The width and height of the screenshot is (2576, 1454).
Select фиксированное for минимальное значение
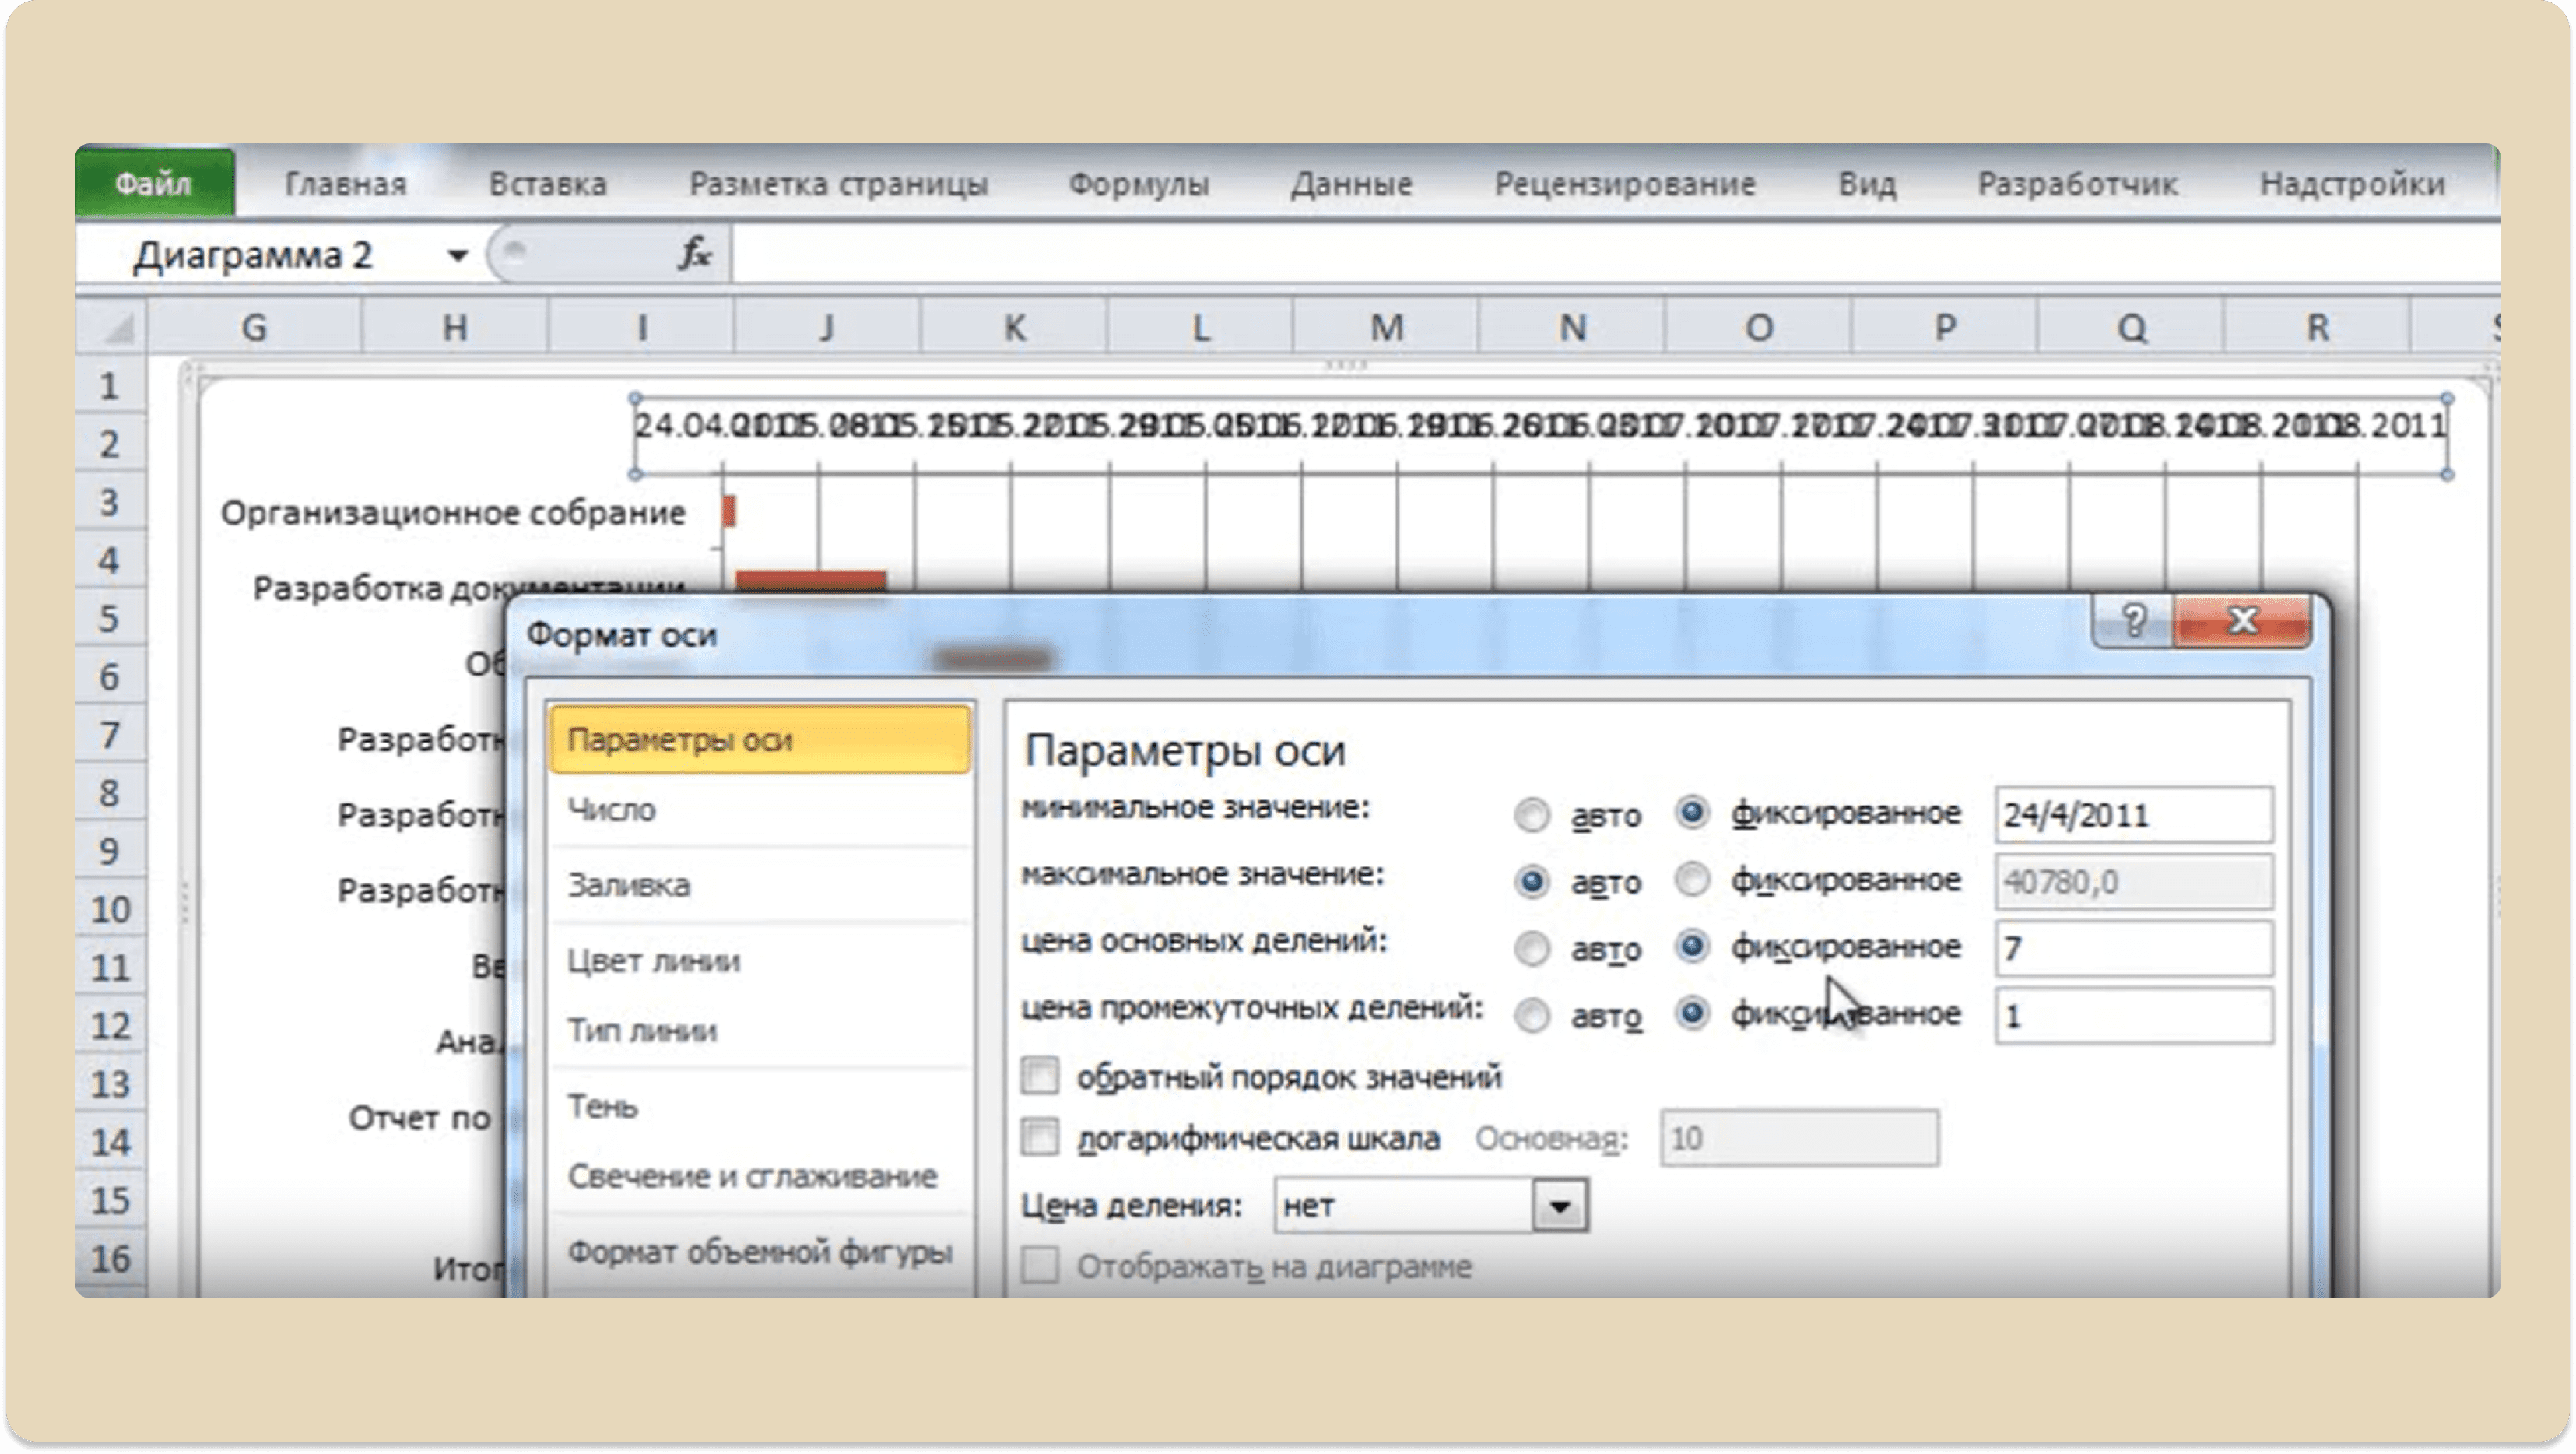tap(1692, 812)
